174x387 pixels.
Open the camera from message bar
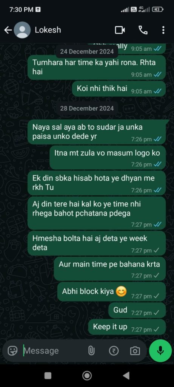point(135,350)
